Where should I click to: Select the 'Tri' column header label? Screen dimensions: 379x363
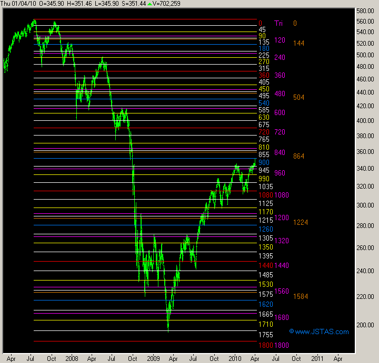(x=279, y=23)
